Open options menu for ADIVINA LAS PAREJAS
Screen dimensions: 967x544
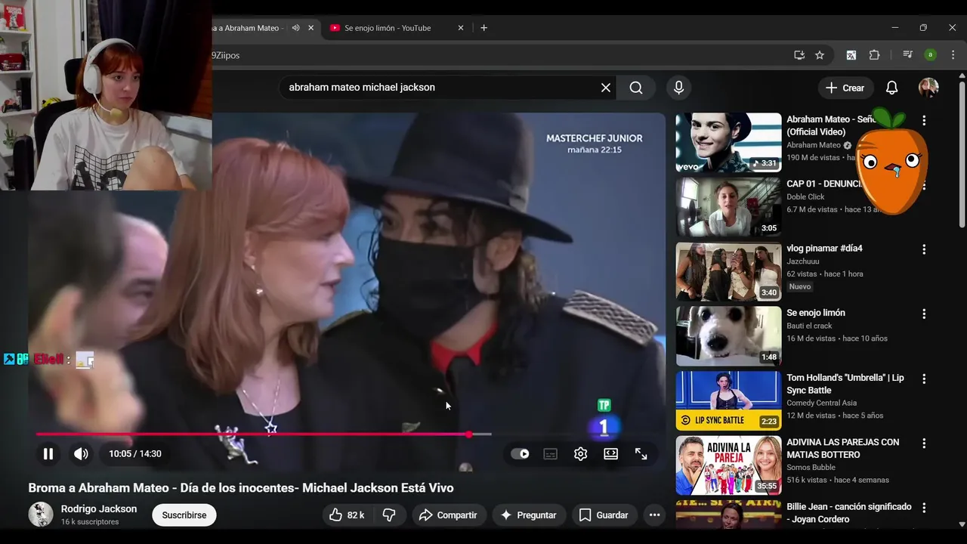coord(923,443)
